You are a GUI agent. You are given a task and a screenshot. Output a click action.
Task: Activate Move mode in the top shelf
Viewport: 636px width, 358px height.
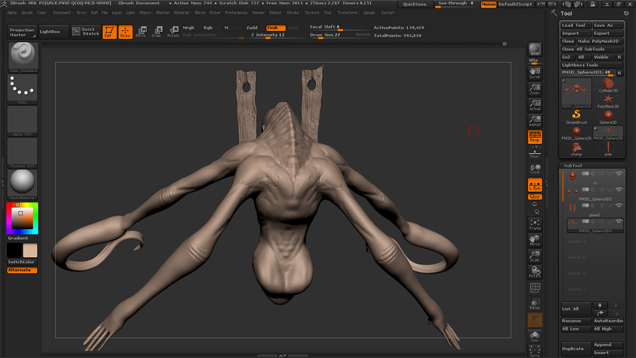point(140,32)
